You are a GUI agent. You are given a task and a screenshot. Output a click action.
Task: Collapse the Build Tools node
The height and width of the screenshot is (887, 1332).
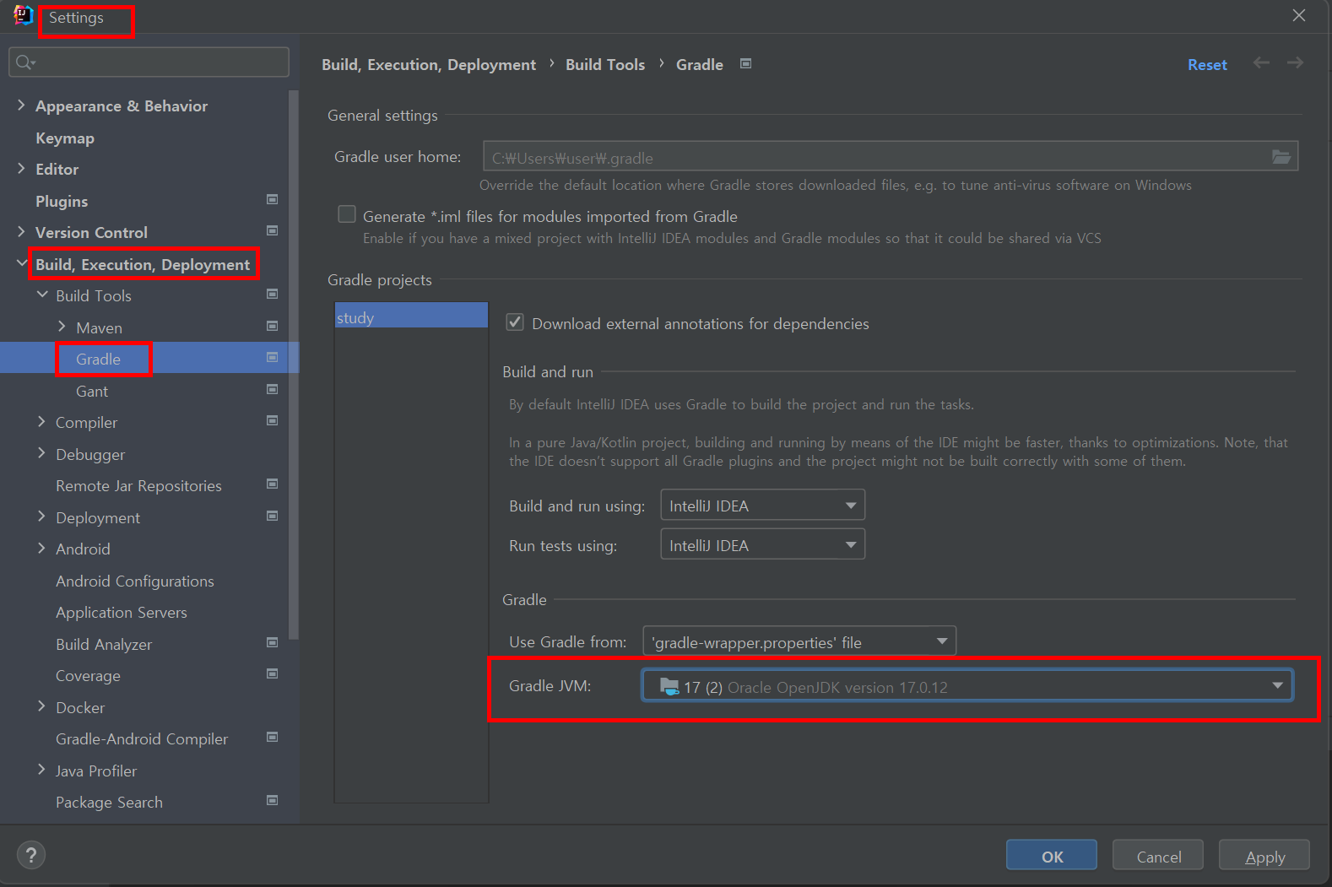click(42, 295)
